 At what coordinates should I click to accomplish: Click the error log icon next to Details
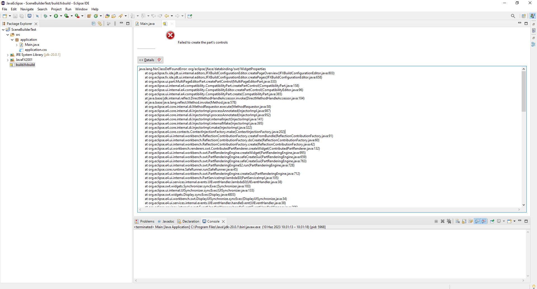[x=159, y=60]
